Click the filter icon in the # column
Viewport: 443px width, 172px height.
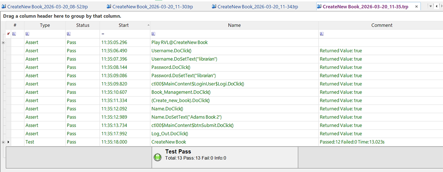point(14,34)
